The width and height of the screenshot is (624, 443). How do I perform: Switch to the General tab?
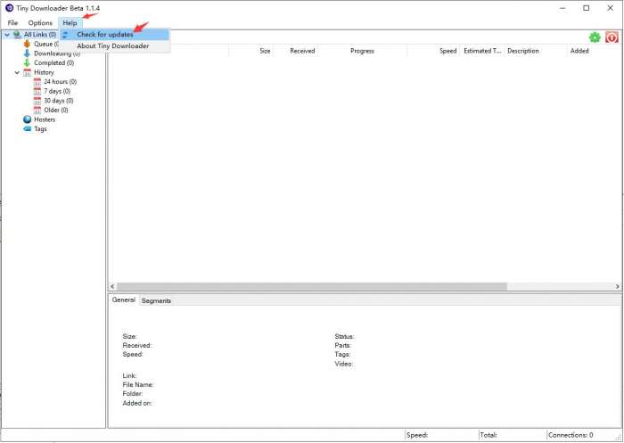pos(123,299)
